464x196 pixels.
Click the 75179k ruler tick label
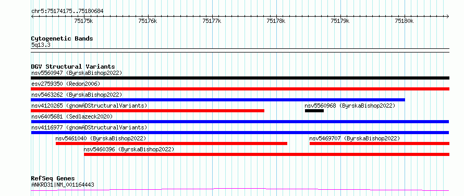point(340,21)
